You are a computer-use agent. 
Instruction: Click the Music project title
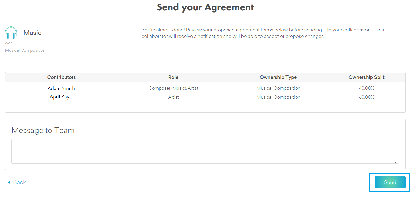32,33
